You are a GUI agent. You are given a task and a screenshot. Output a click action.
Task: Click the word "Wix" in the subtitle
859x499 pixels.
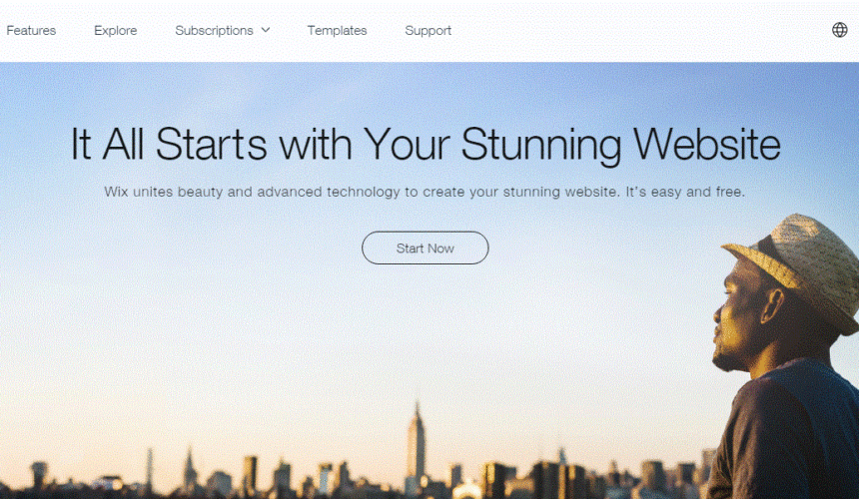pyautogui.click(x=116, y=192)
